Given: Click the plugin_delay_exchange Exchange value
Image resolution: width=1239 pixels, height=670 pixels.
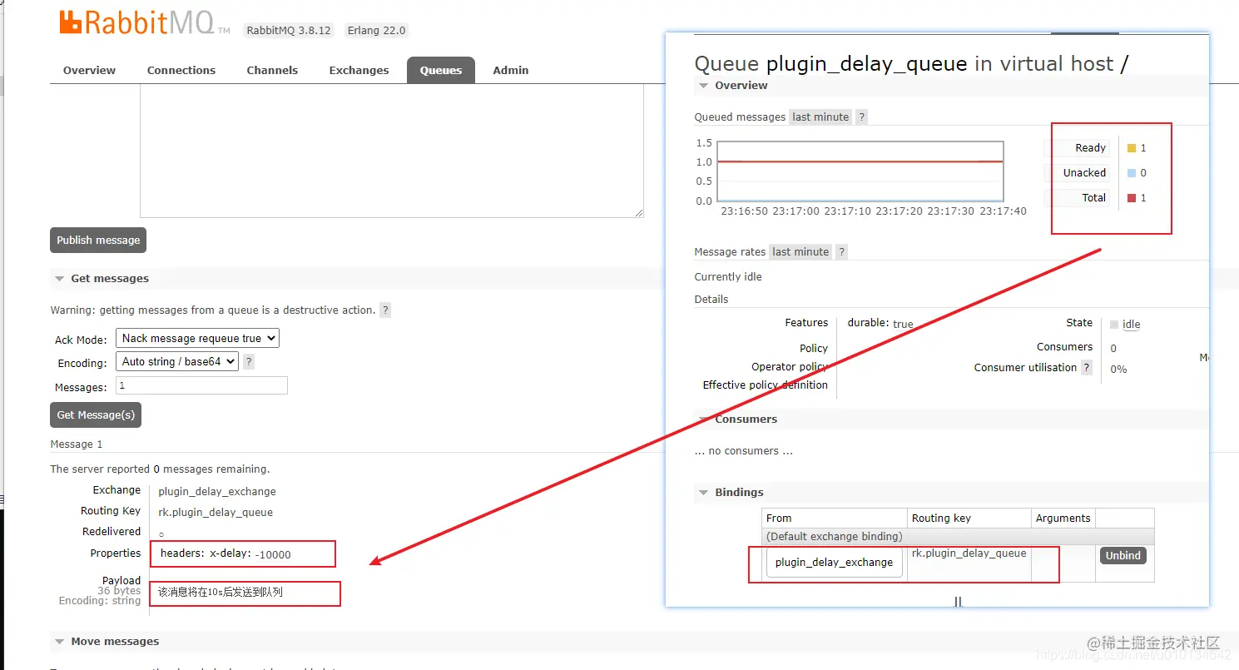Looking at the screenshot, I should tap(216, 491).
